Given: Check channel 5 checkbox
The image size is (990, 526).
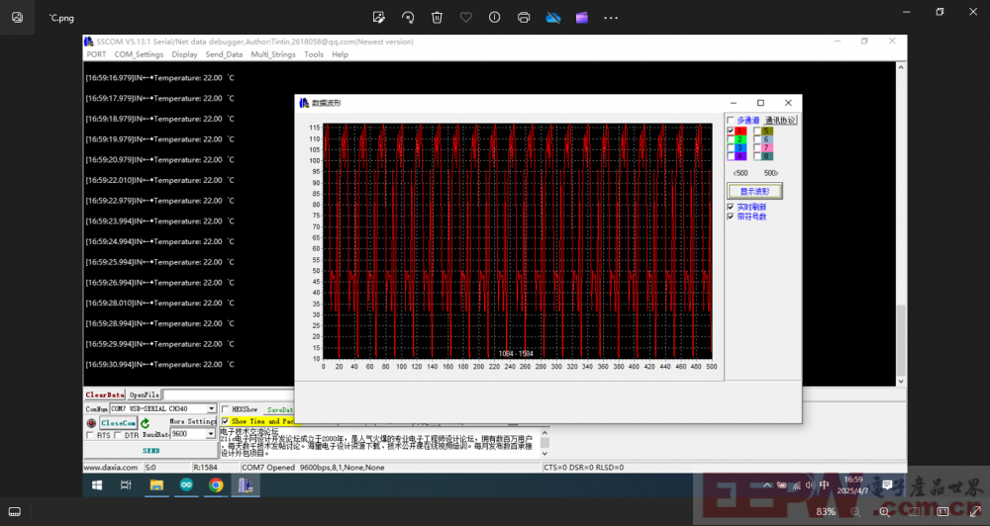Looking at the screenshot, I should 757,131.
